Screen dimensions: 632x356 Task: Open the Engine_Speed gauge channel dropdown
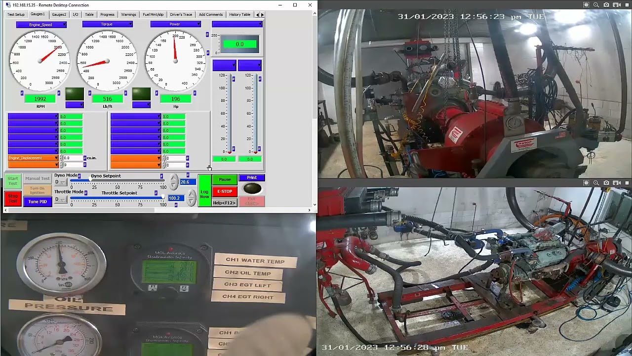[41, 24]
